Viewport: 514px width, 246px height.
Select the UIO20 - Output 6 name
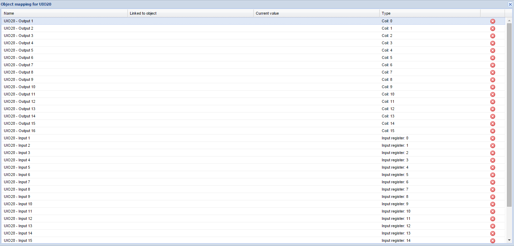coord(18,58)
